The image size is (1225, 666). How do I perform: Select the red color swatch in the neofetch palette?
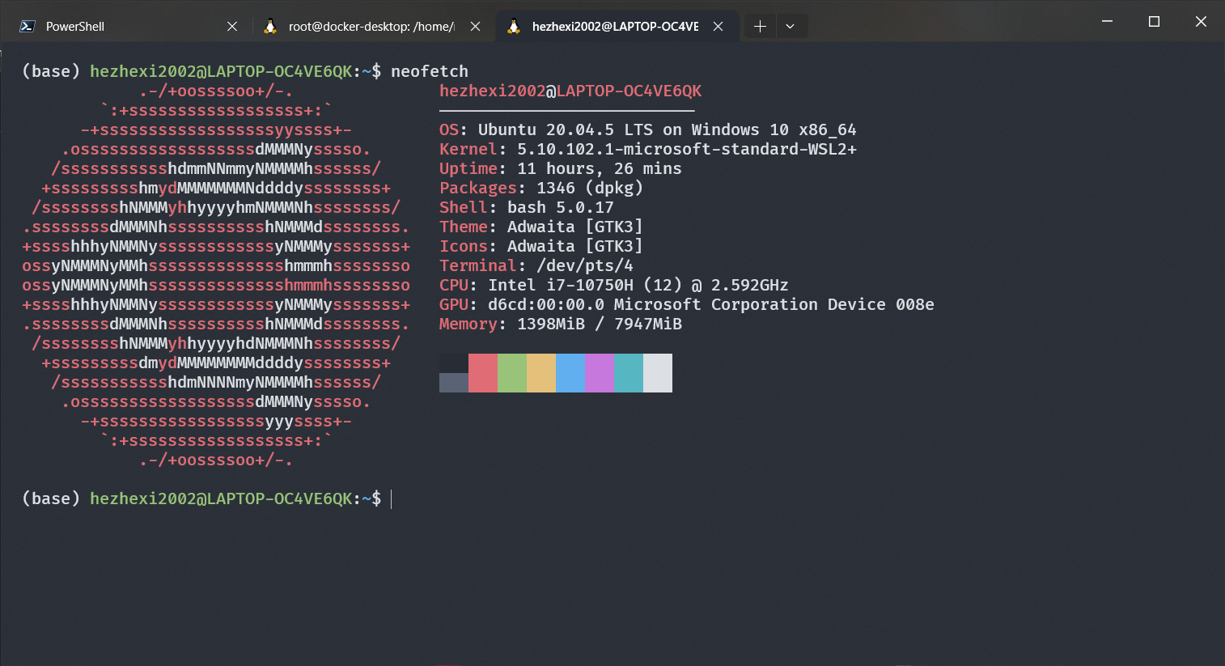[x=482, y=372]
